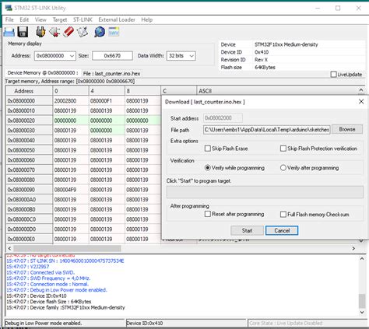
Task: Click log line Device flash Size : 64KBytes
Action: coord(49,302)
